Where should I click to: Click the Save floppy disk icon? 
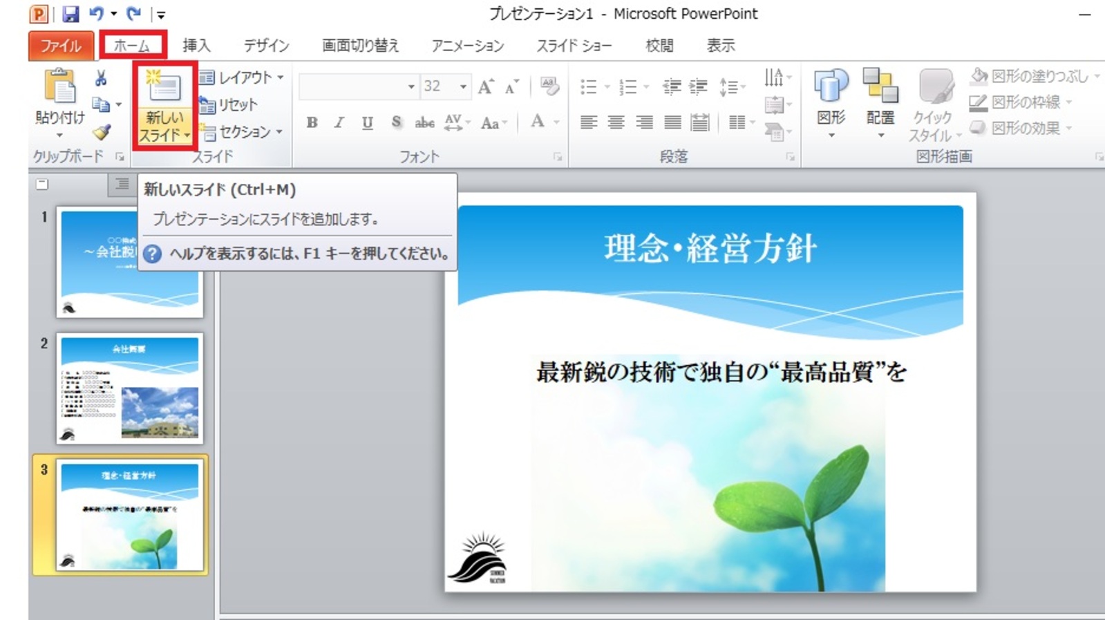pos(70,14)
